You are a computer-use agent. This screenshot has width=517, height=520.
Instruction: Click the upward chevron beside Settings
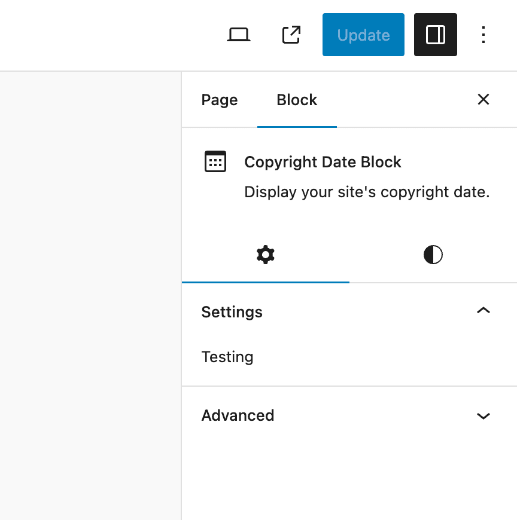tap(483, 311)
